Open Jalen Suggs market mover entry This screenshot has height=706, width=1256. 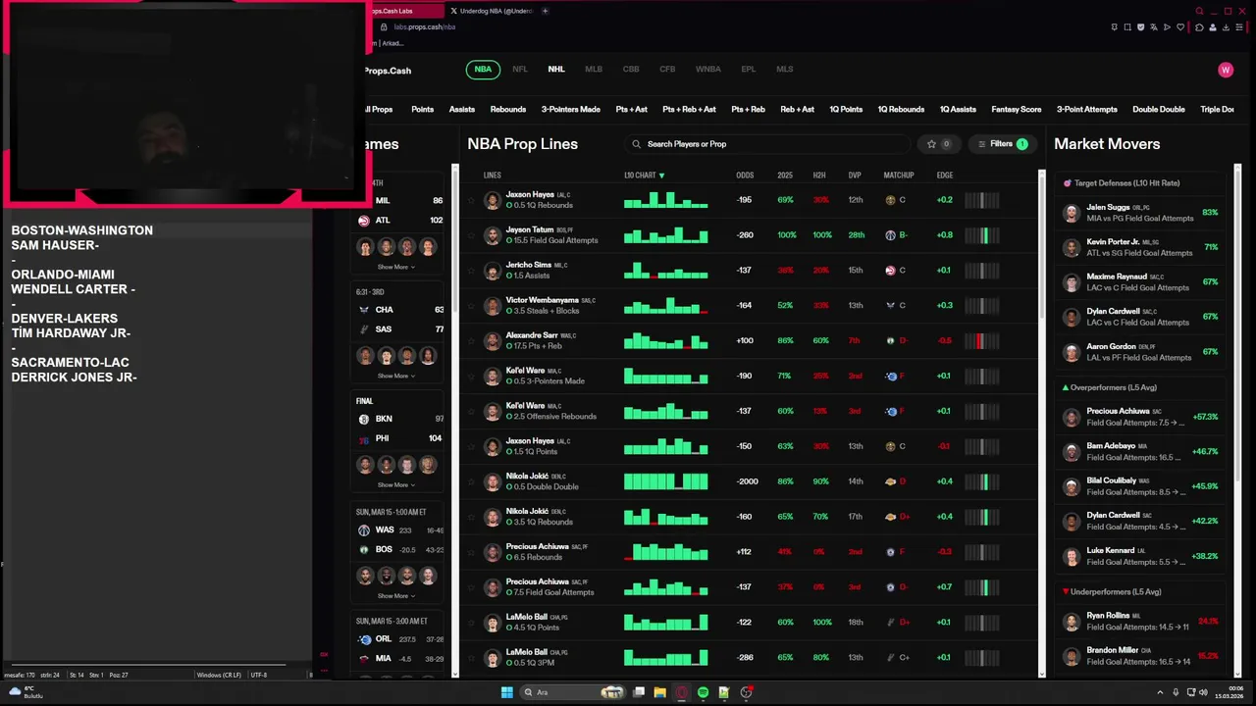[1141, 213]
